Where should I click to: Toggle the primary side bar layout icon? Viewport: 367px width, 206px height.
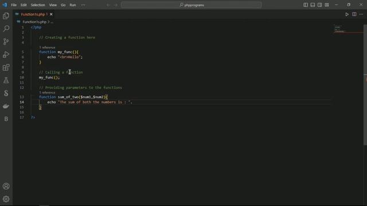[306, 5]
